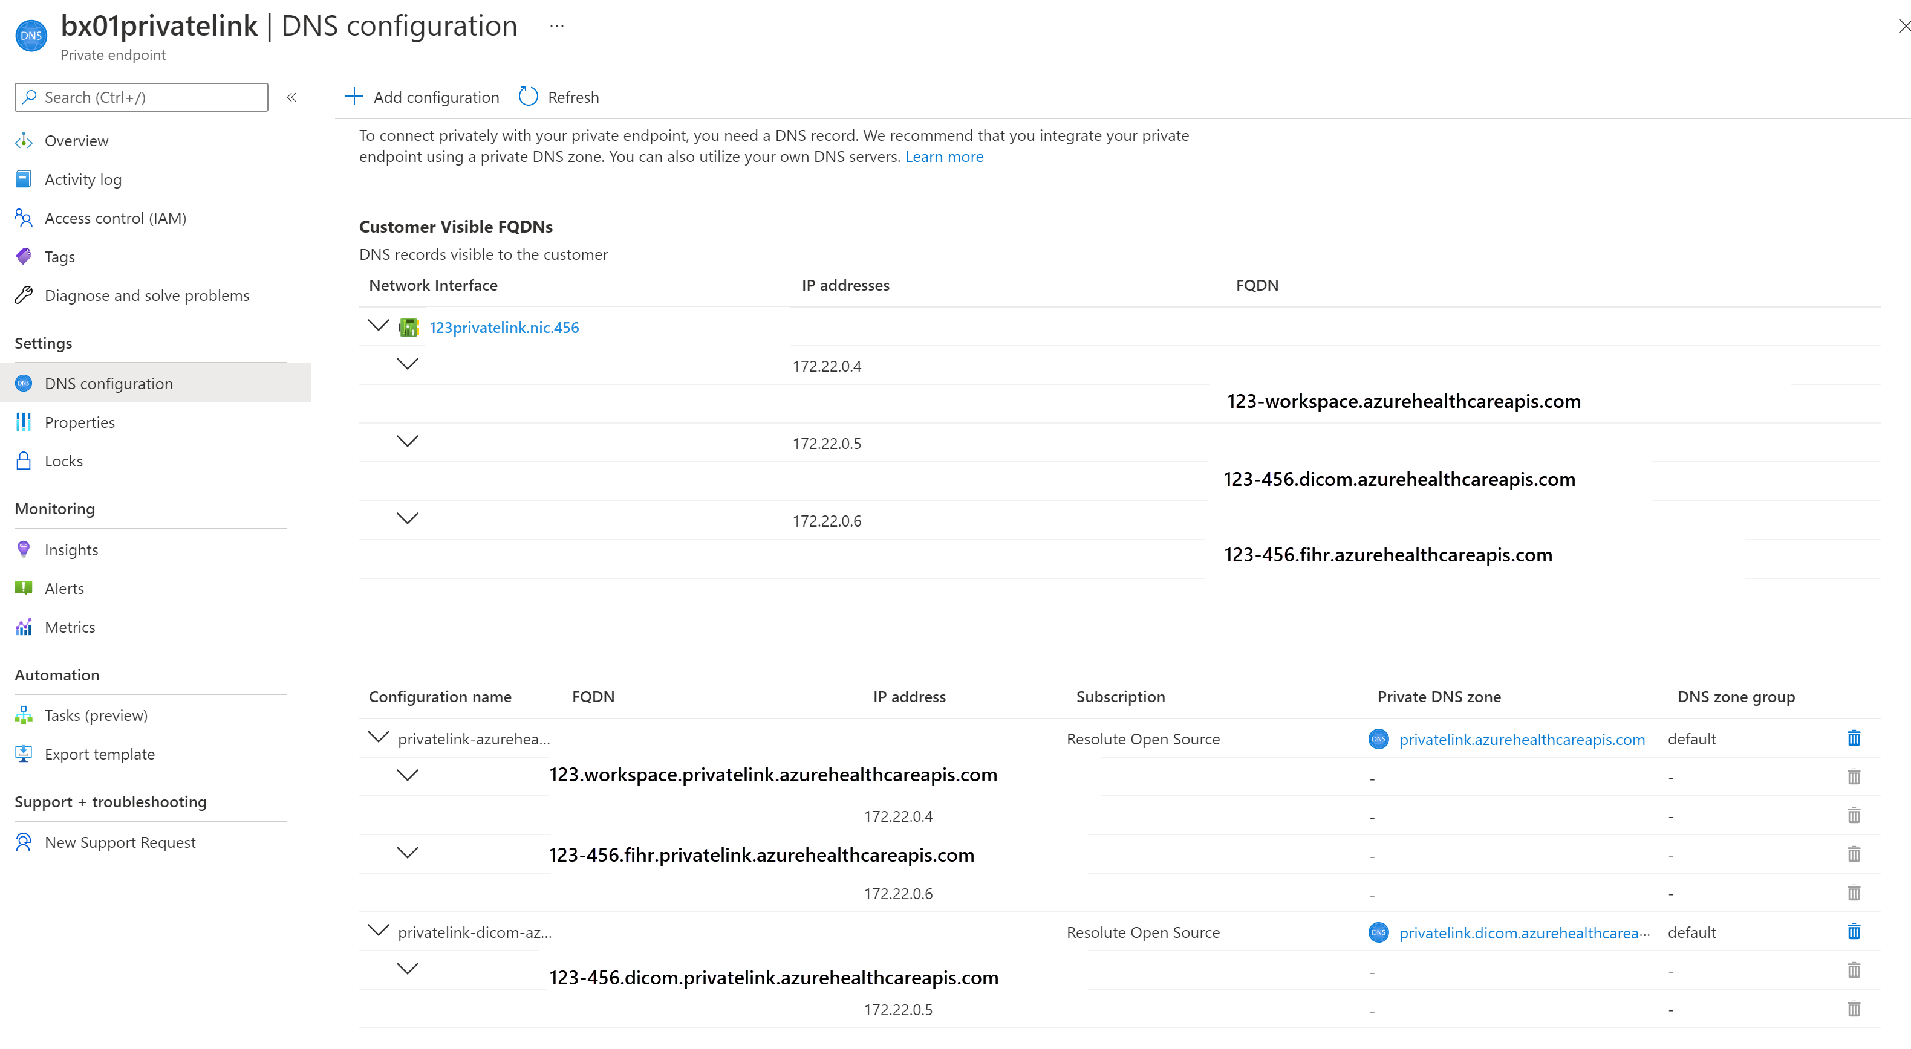Expand the 123privatelink.nic.456 network interface row
The height and width of the screenshot is (1049, 1911).
(376, 326)
